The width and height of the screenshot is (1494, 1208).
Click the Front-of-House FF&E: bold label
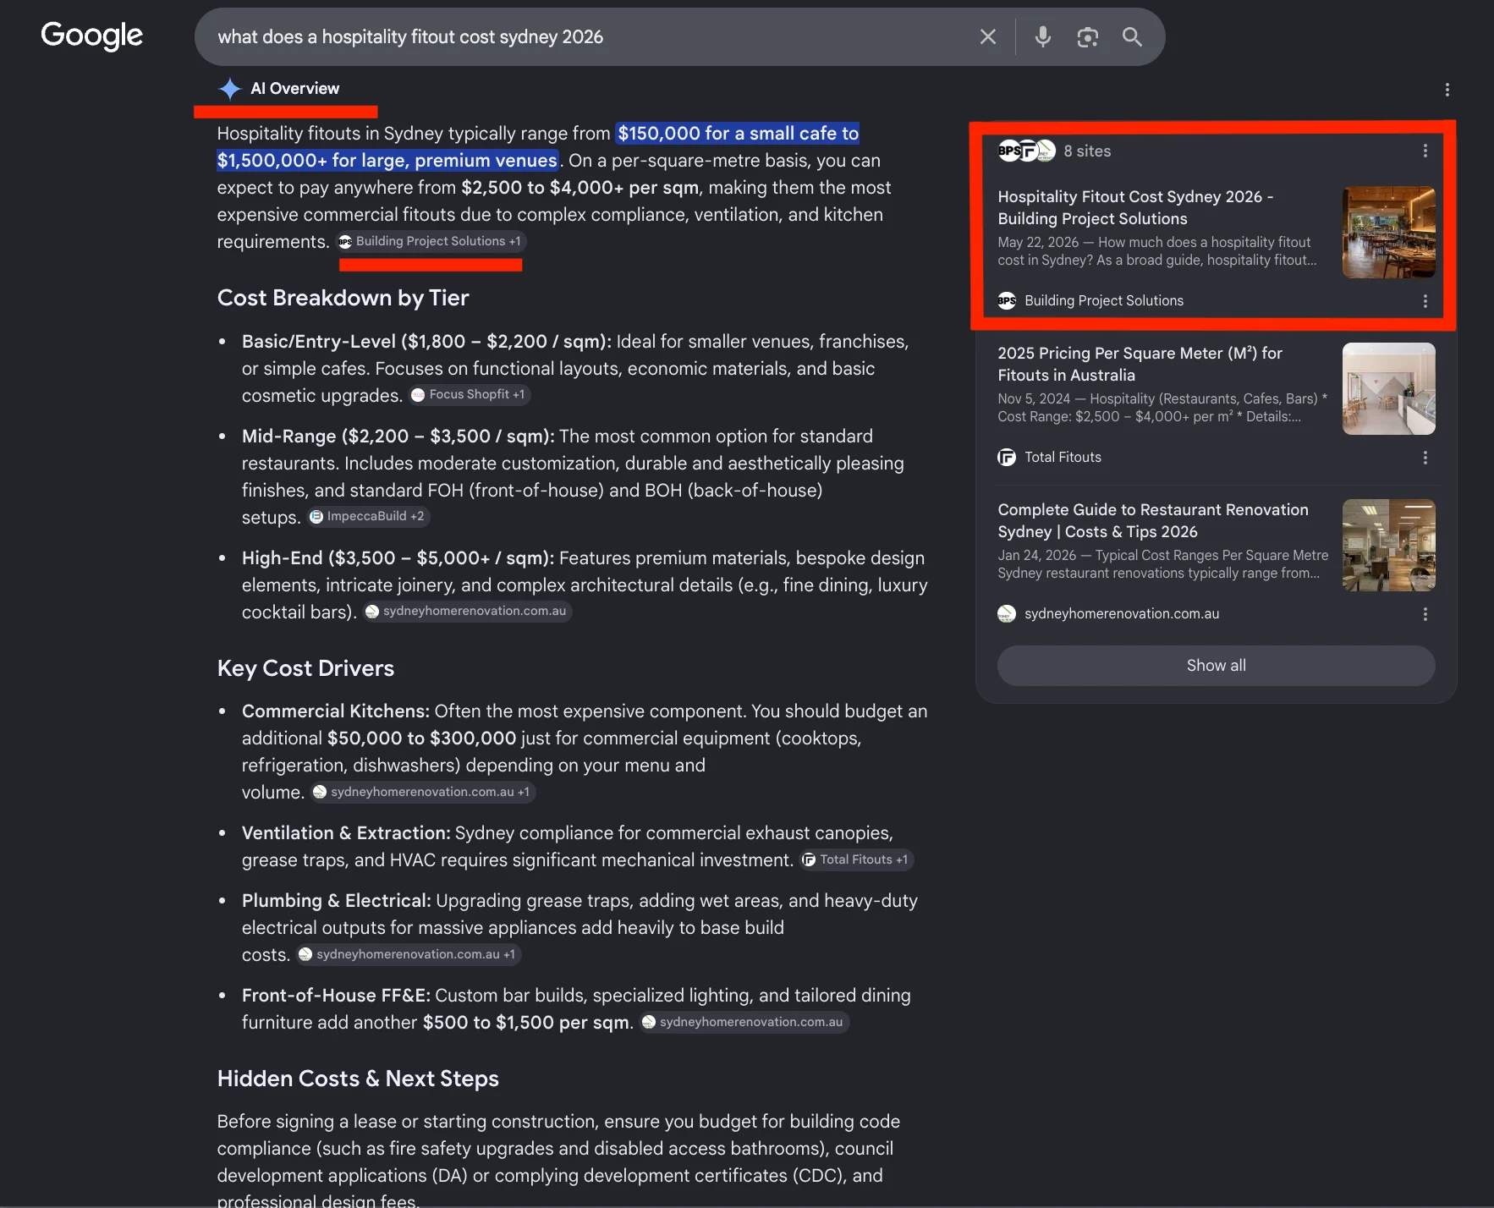coord(337,996)
